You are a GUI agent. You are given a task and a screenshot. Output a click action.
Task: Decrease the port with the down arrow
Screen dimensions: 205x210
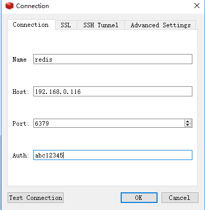click(188, 125)
